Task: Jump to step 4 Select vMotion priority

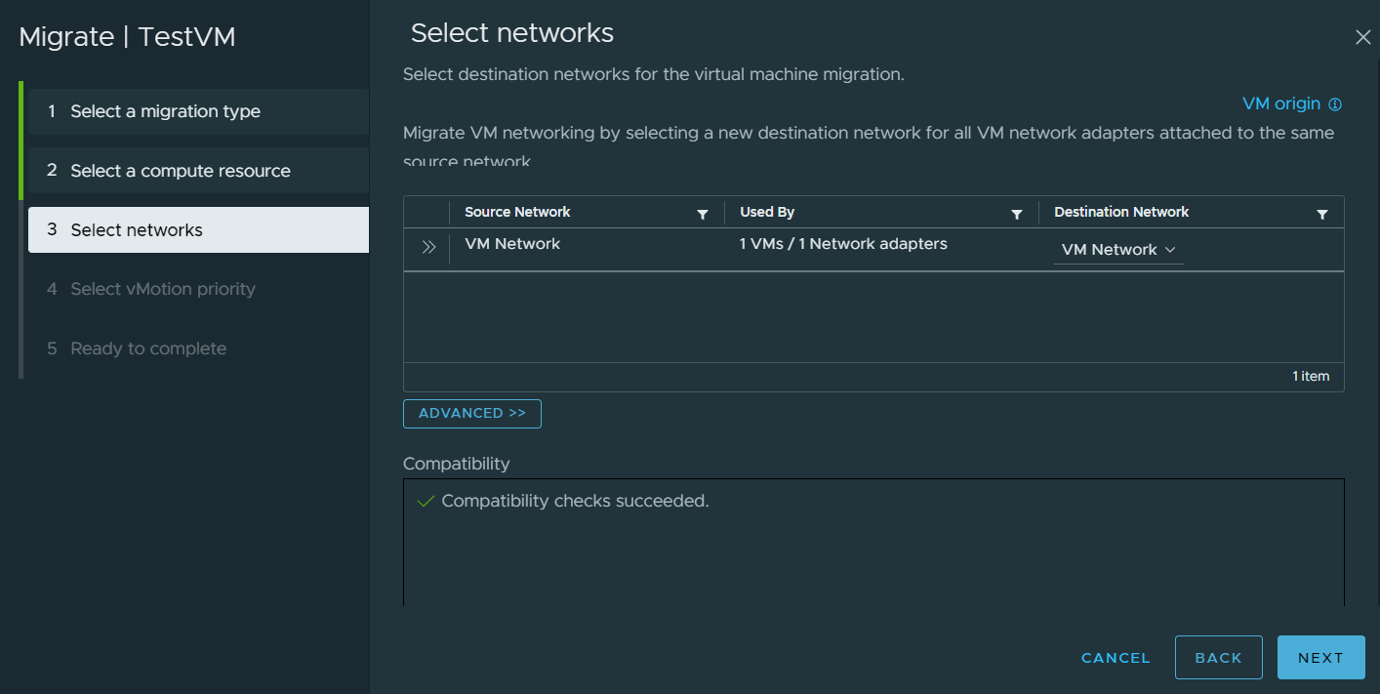Action: [163, 289]
